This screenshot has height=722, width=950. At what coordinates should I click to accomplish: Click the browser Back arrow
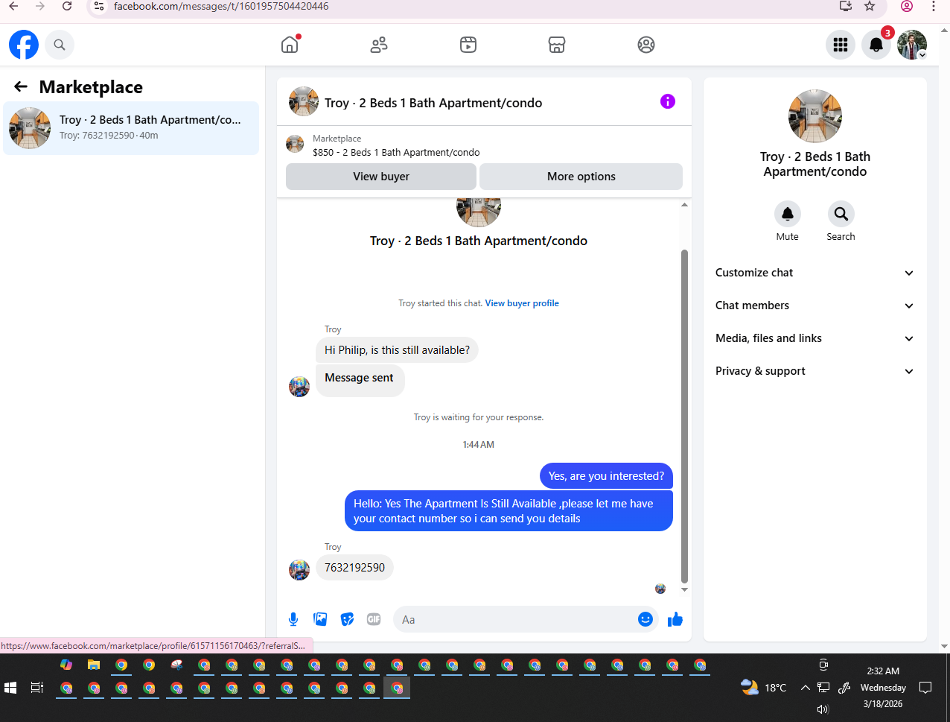[x=13, y=6]
